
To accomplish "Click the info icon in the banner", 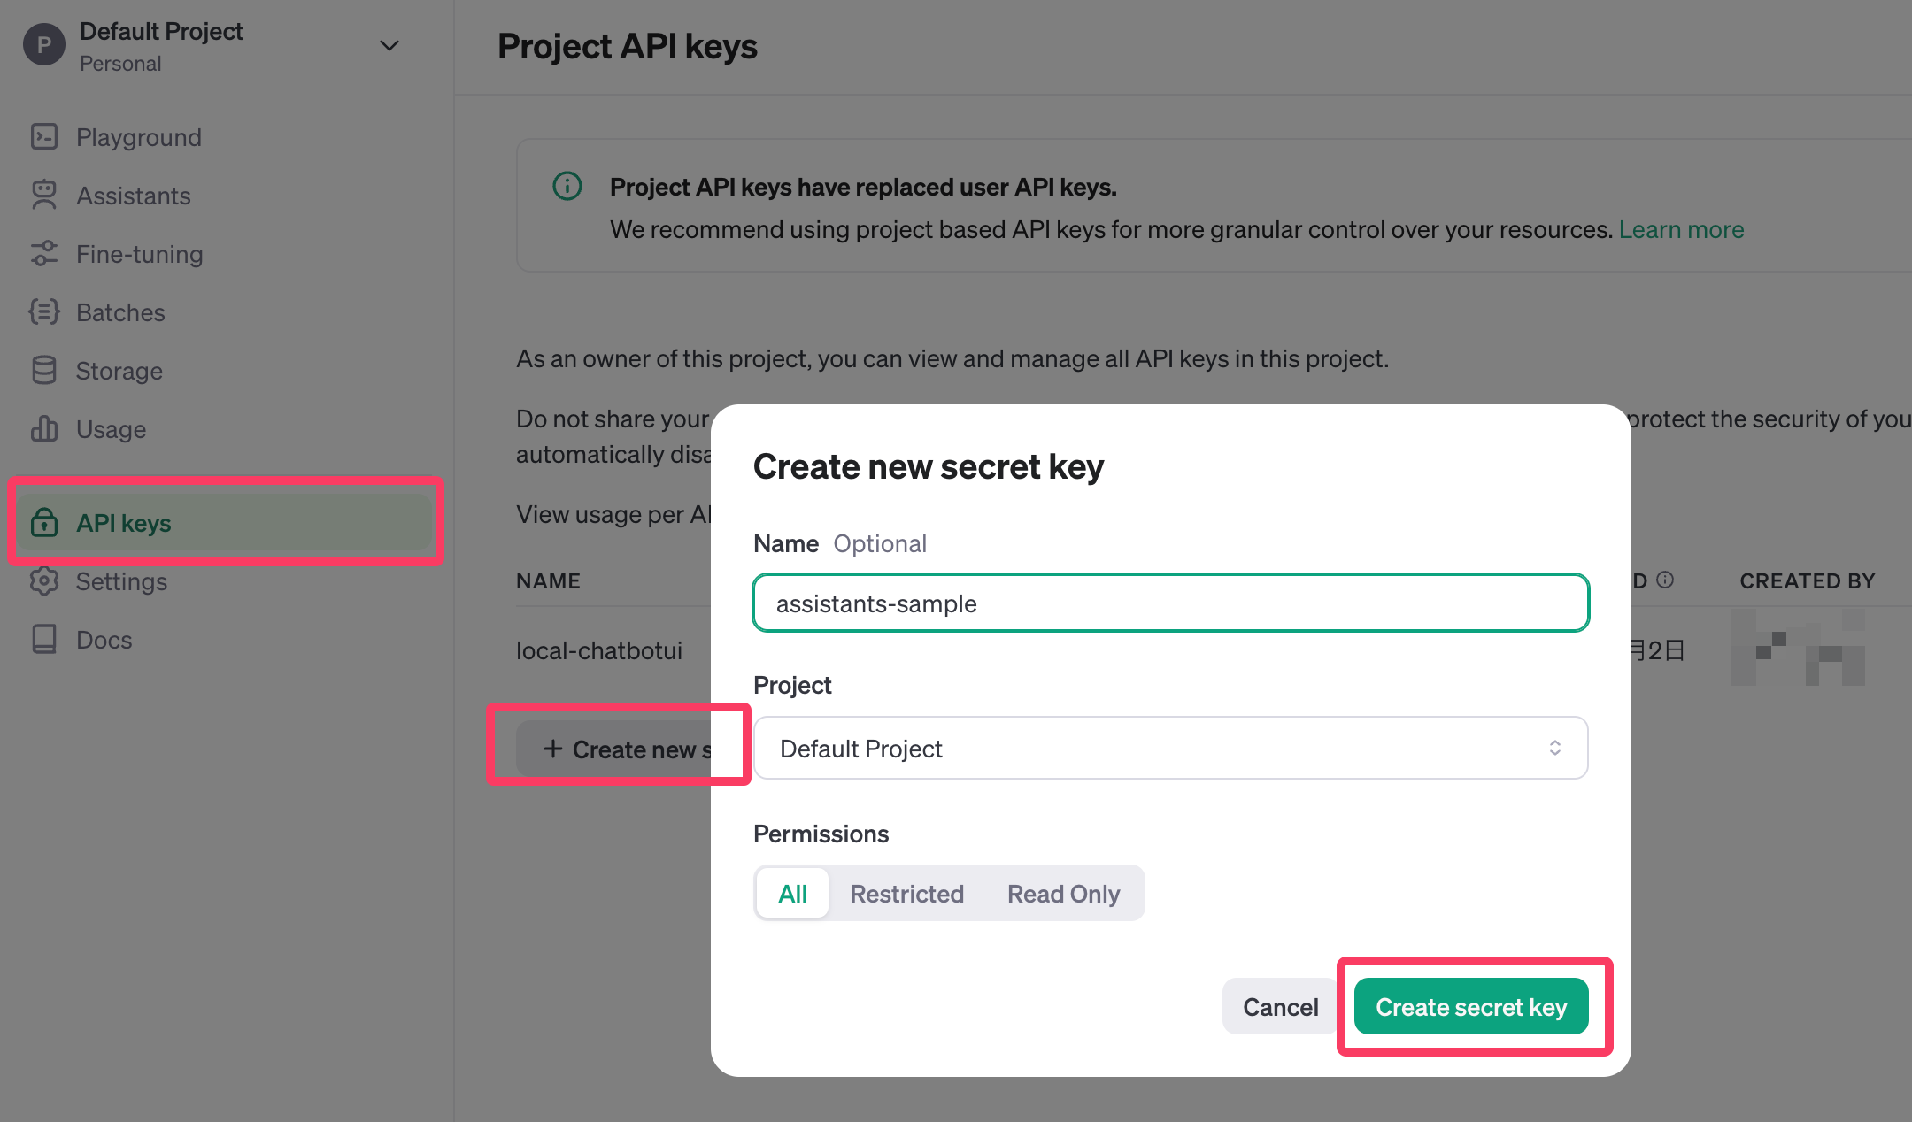I will tap(567, 187).
